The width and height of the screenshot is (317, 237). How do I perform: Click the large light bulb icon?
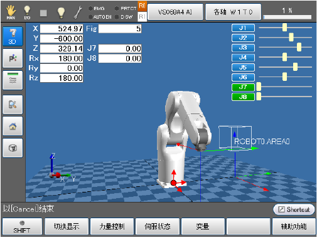pyautogui.click(x=61, y=13)
